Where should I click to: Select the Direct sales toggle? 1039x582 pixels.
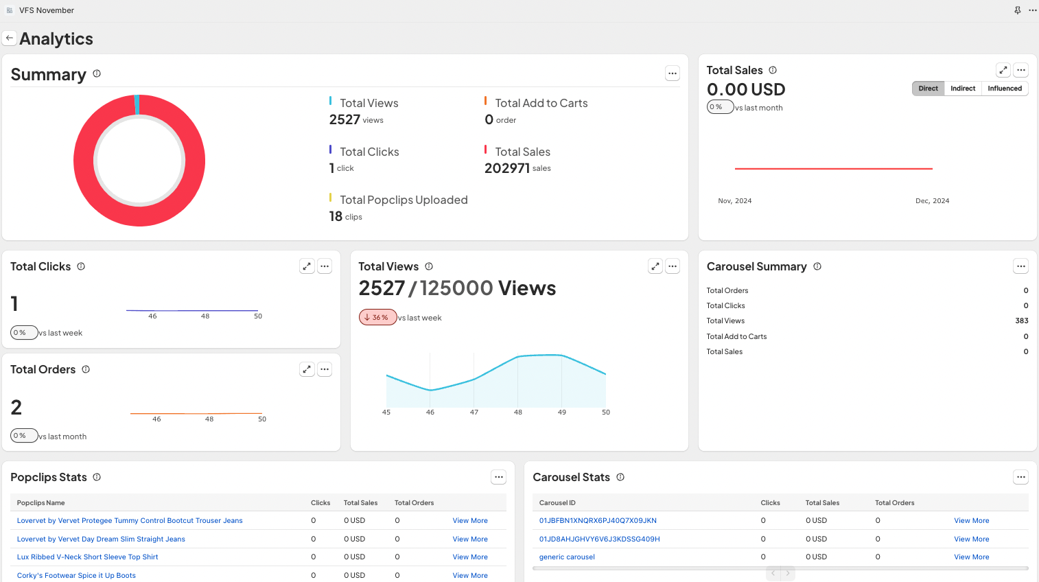[x=928, y=89]
